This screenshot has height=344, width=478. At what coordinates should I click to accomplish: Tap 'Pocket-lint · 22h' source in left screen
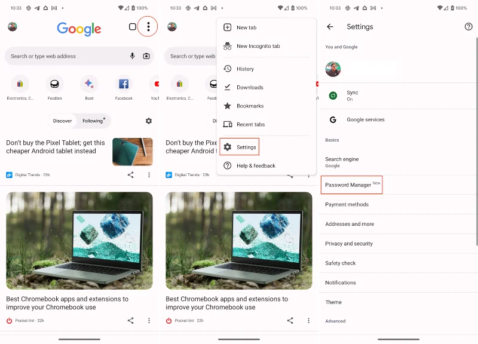click(25, 321)
